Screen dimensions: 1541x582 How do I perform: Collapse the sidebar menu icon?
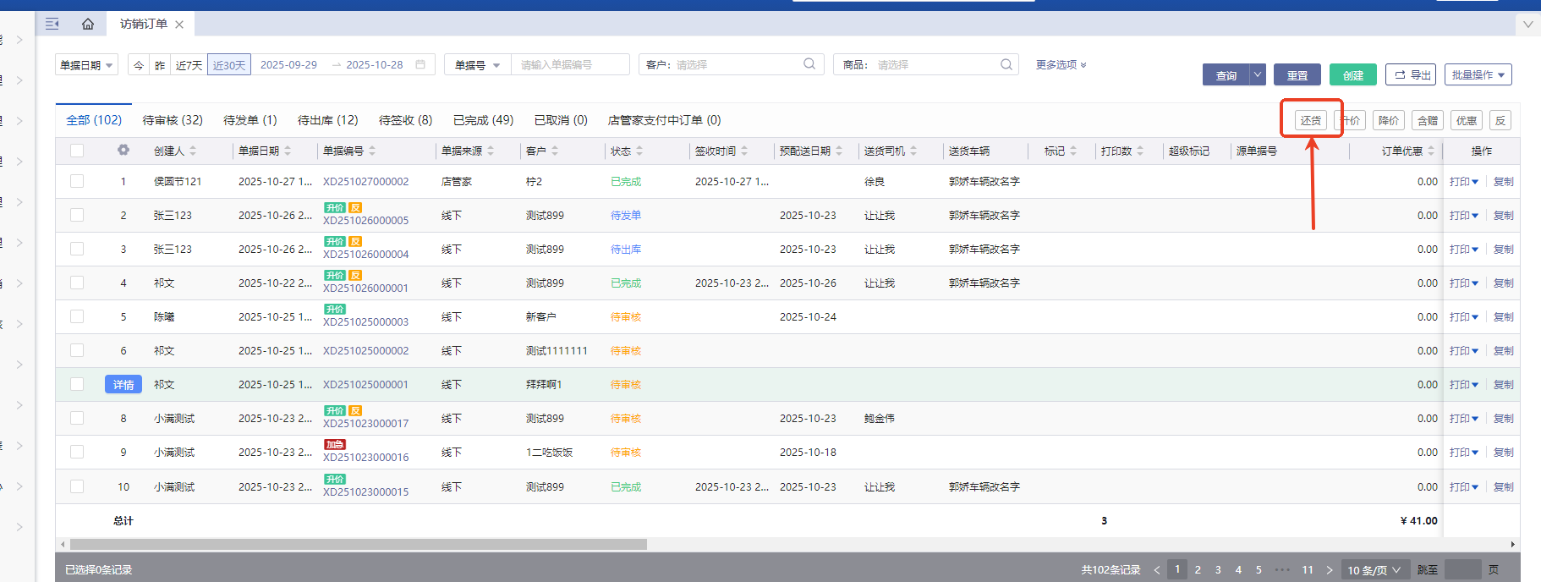(52, 24)
